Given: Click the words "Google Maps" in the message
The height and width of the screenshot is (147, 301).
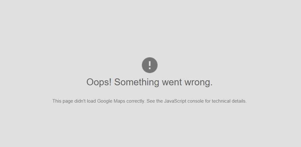Looking at the screenshot, I should click(111, 101).
